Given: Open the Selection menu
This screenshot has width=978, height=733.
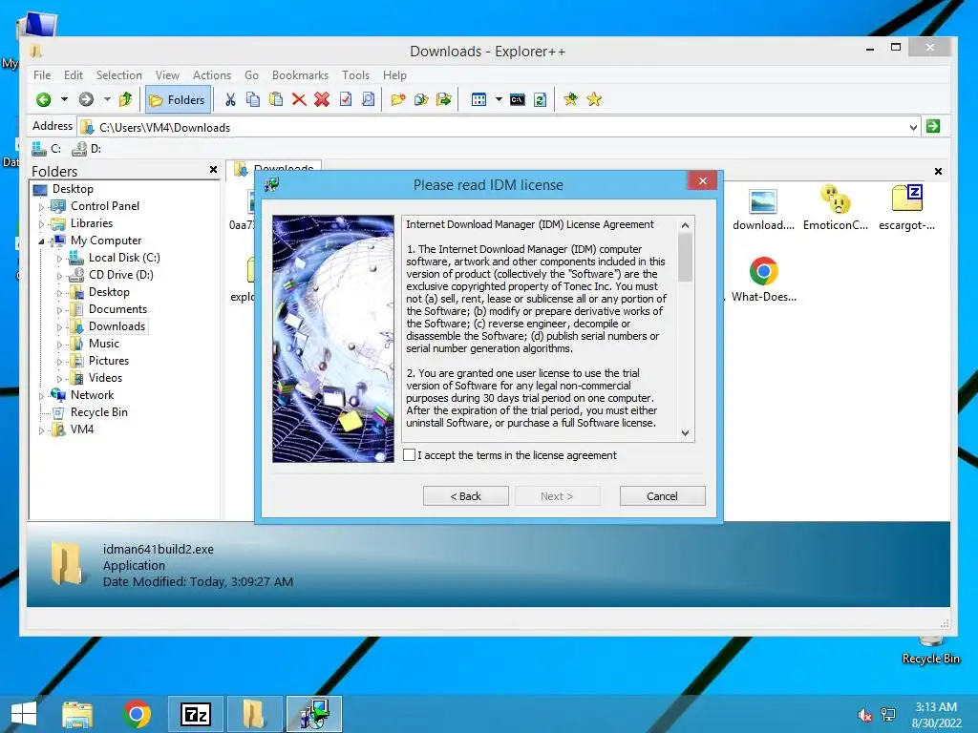Looking at the screenshot, I should click(118, 75).
